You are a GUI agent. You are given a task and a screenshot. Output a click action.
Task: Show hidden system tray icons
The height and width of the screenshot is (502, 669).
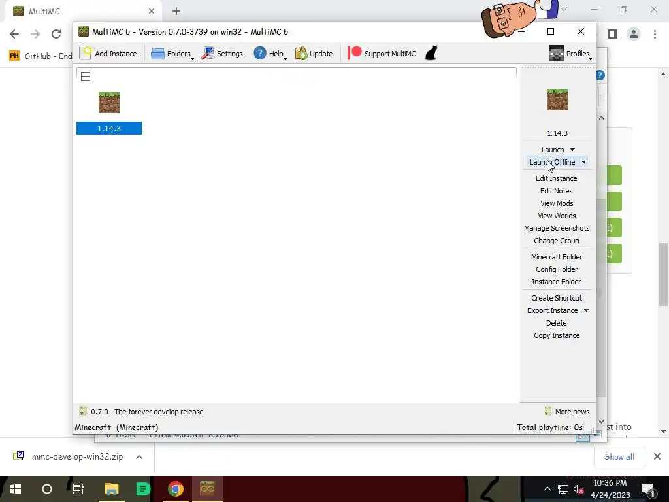pyautogui.click(x=547, y=489)
